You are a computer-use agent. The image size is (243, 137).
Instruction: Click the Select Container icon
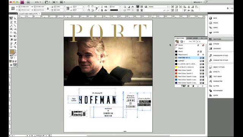(x=102, y=7)
